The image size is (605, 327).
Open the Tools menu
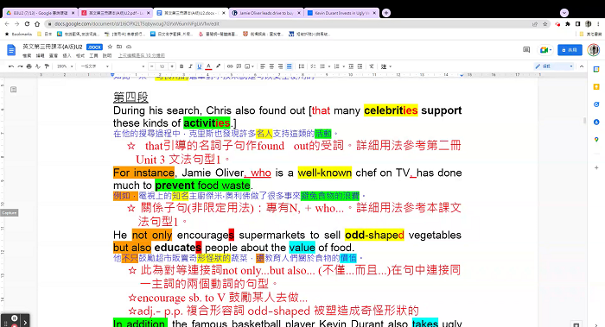(x=93, y=55)
